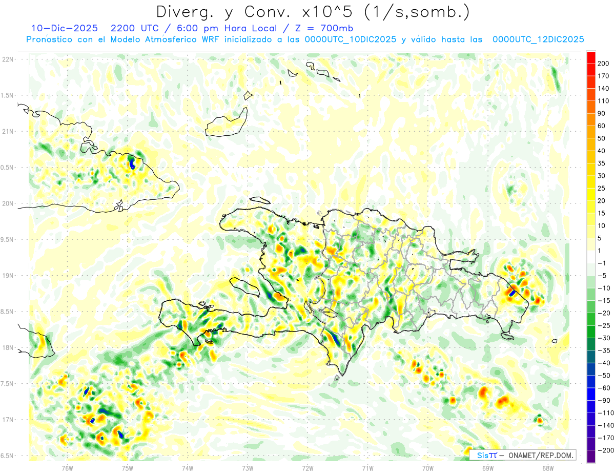Click the '-20' color scale value

pos(604,313)
